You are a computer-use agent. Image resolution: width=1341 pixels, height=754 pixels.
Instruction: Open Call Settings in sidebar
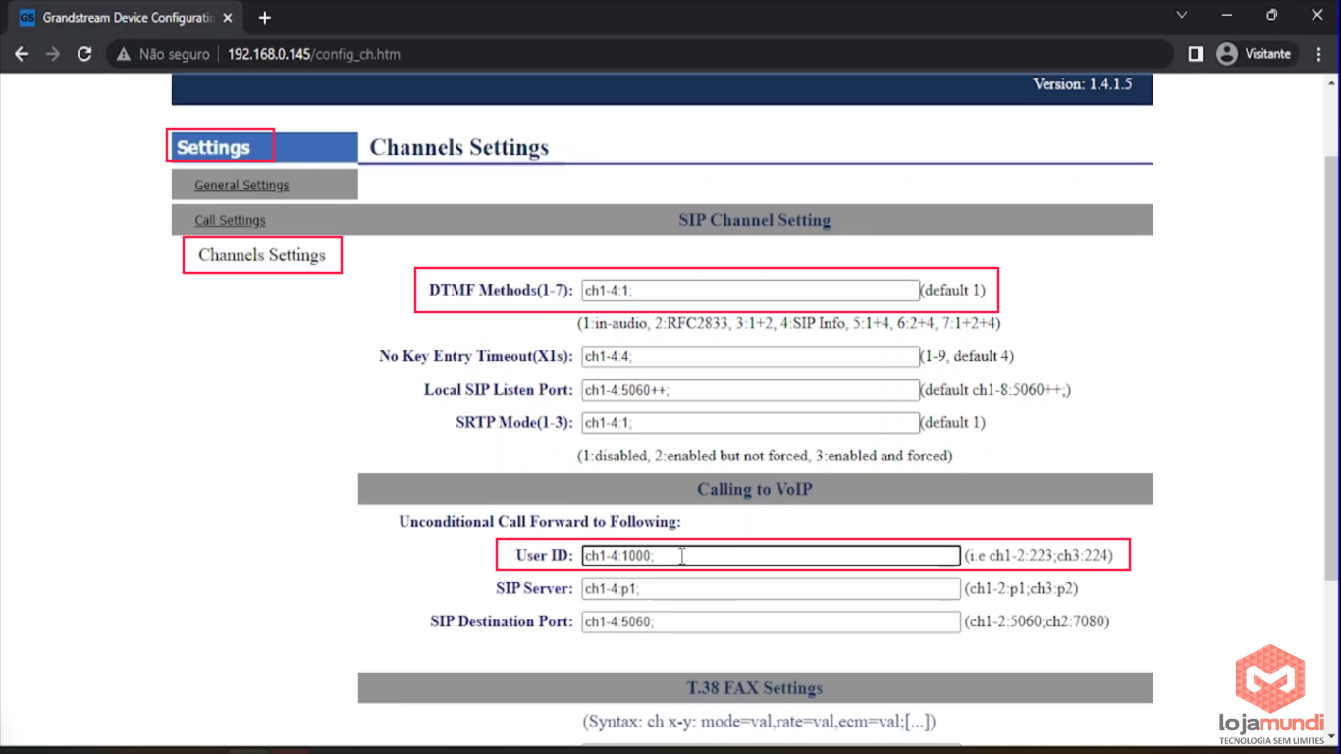[x=230, y=220]
